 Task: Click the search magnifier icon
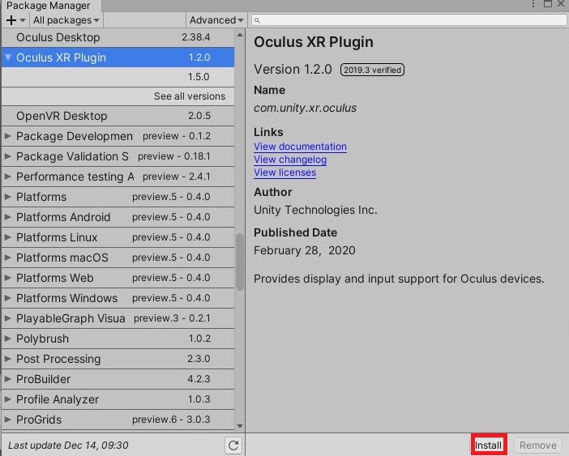tap(257, 21)
